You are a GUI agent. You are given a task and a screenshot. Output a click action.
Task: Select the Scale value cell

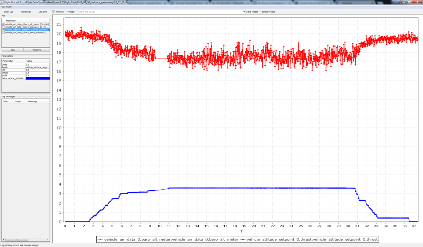point(37,75)
